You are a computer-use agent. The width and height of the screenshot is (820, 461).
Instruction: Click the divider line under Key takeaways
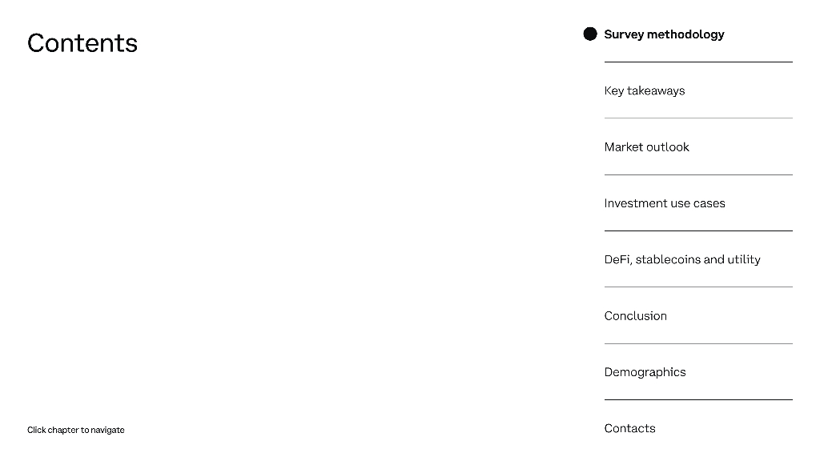tap(698, 118)
